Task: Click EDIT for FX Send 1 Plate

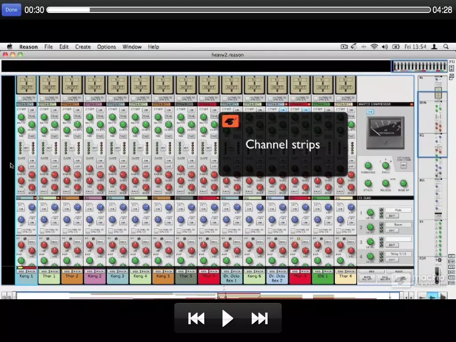Action: [x=392, y=216]
